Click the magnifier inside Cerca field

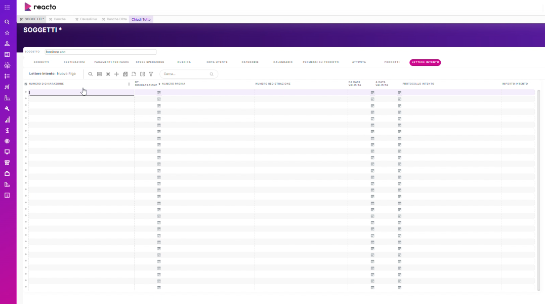(212, 74)
